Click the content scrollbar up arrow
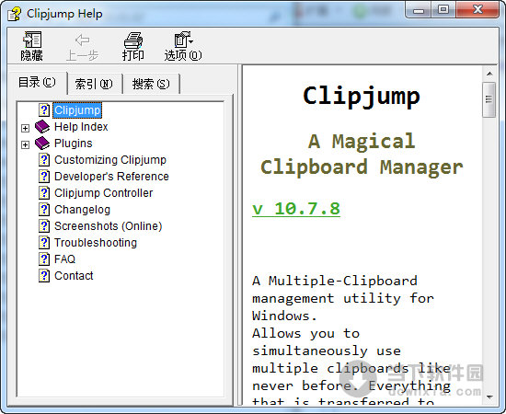506x414 pixels. [489, 74]
